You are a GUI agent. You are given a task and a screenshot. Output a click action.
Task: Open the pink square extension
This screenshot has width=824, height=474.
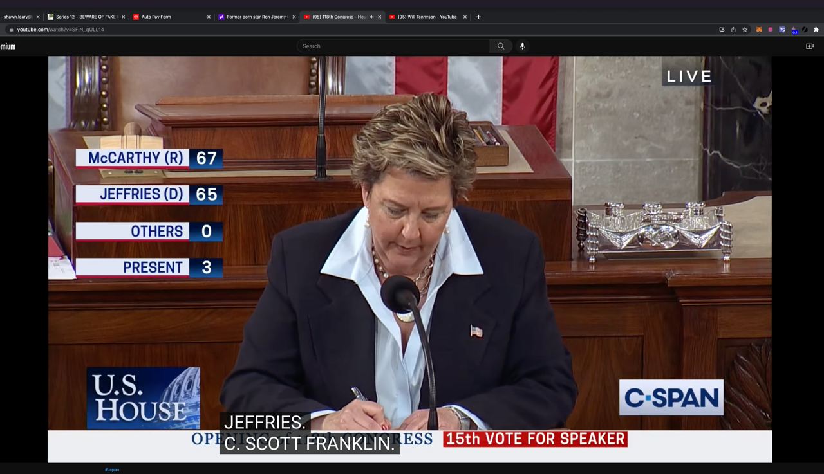pyautogui.click(x=771, y=30)
